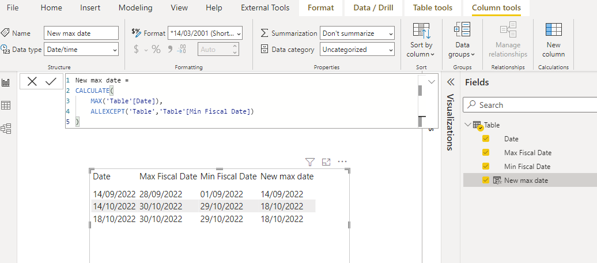597x263 pixels.
Task: Switch to the Help tab
Action: click(214, 7)
